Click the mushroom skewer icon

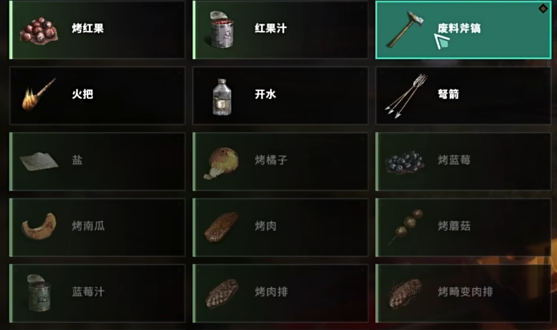coord(405,227)
